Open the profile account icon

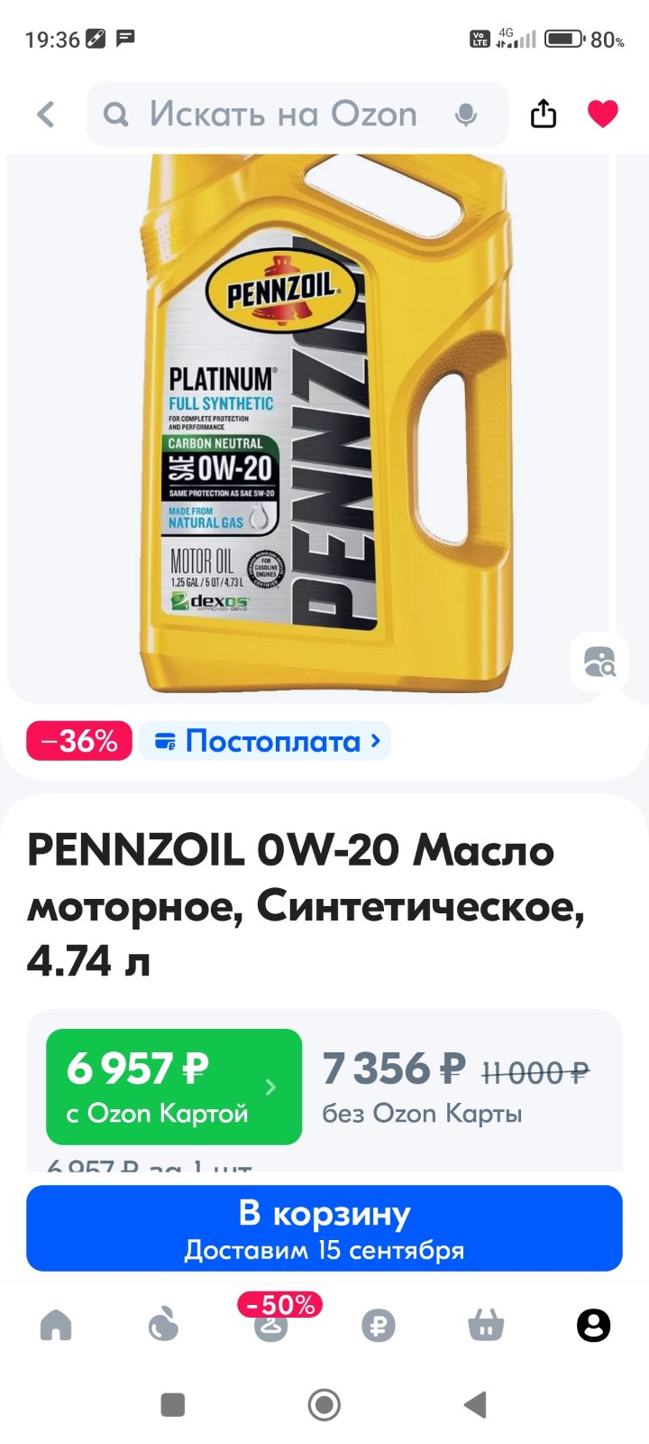[593, 1325]
